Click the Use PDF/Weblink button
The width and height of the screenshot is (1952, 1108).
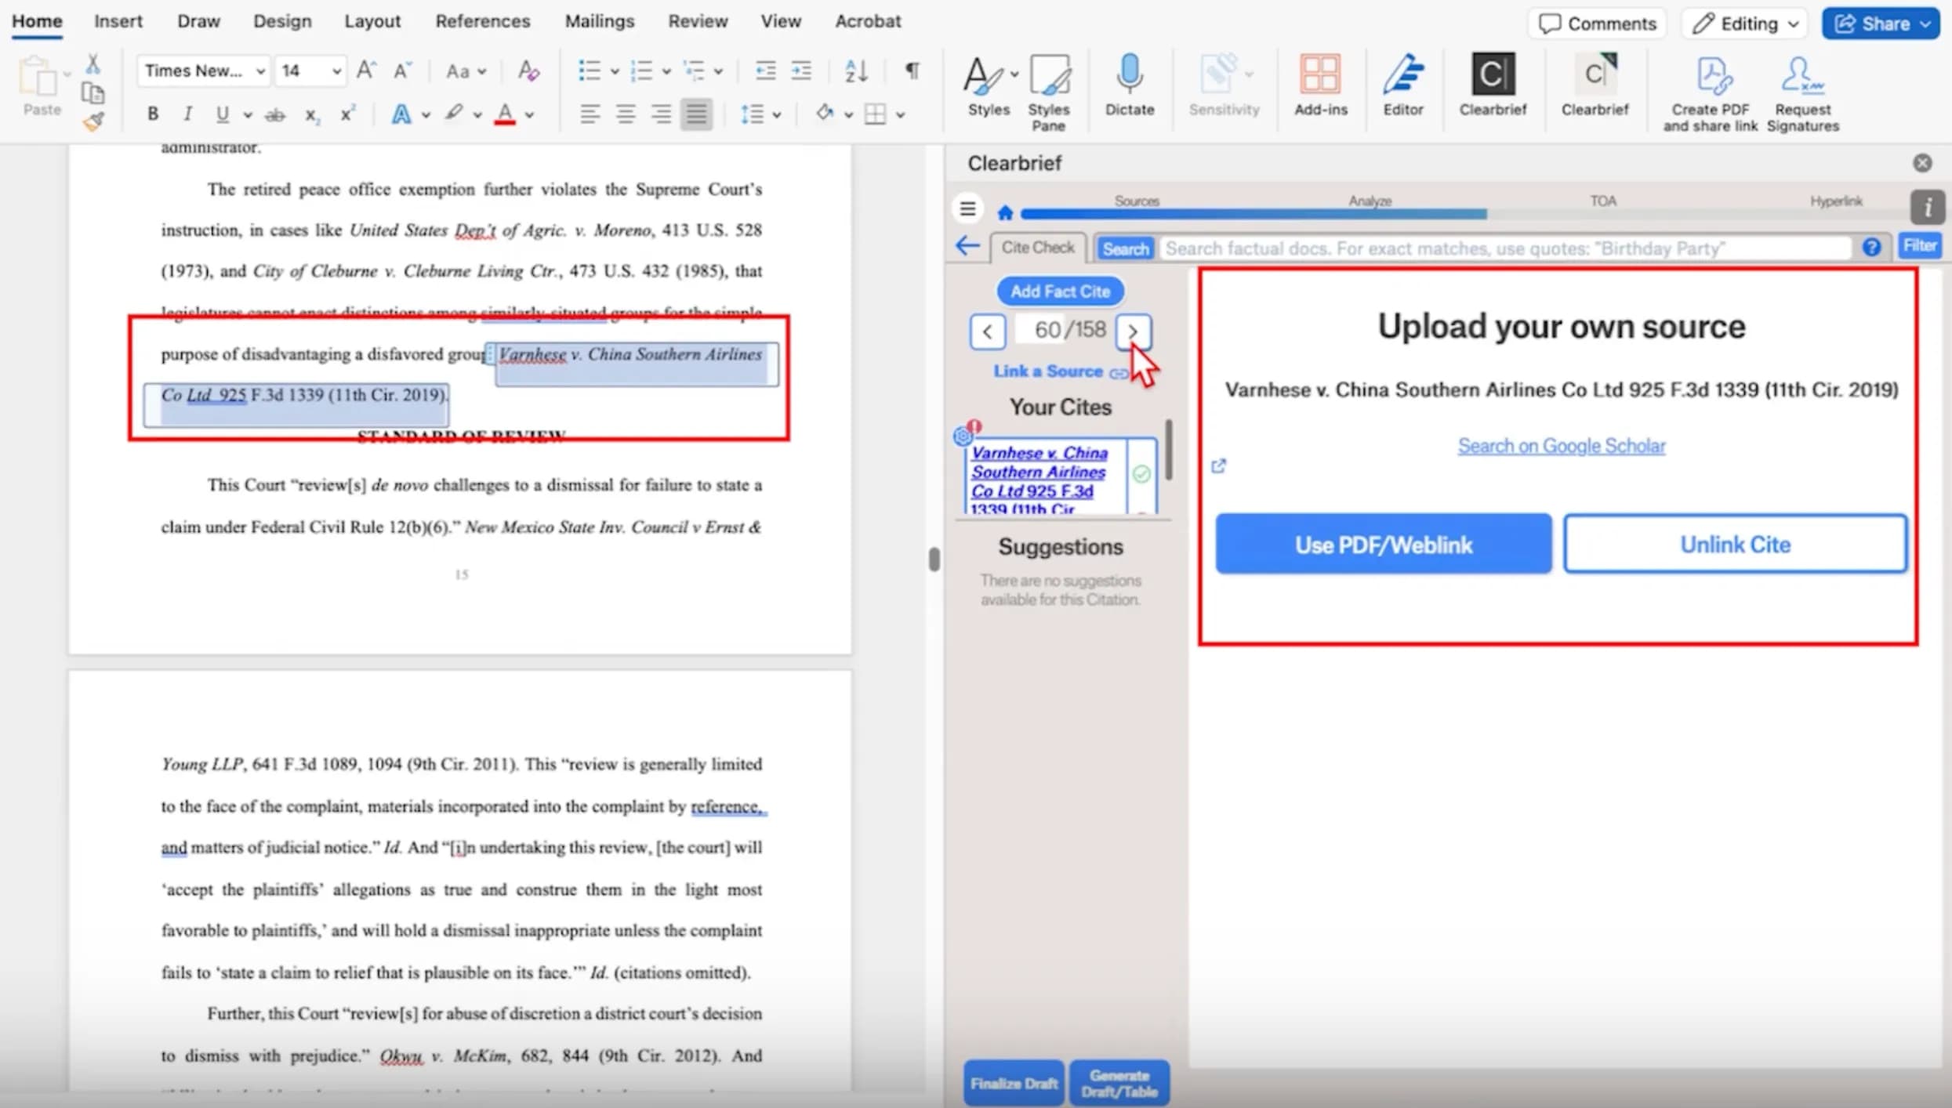tap(1382, 544)
